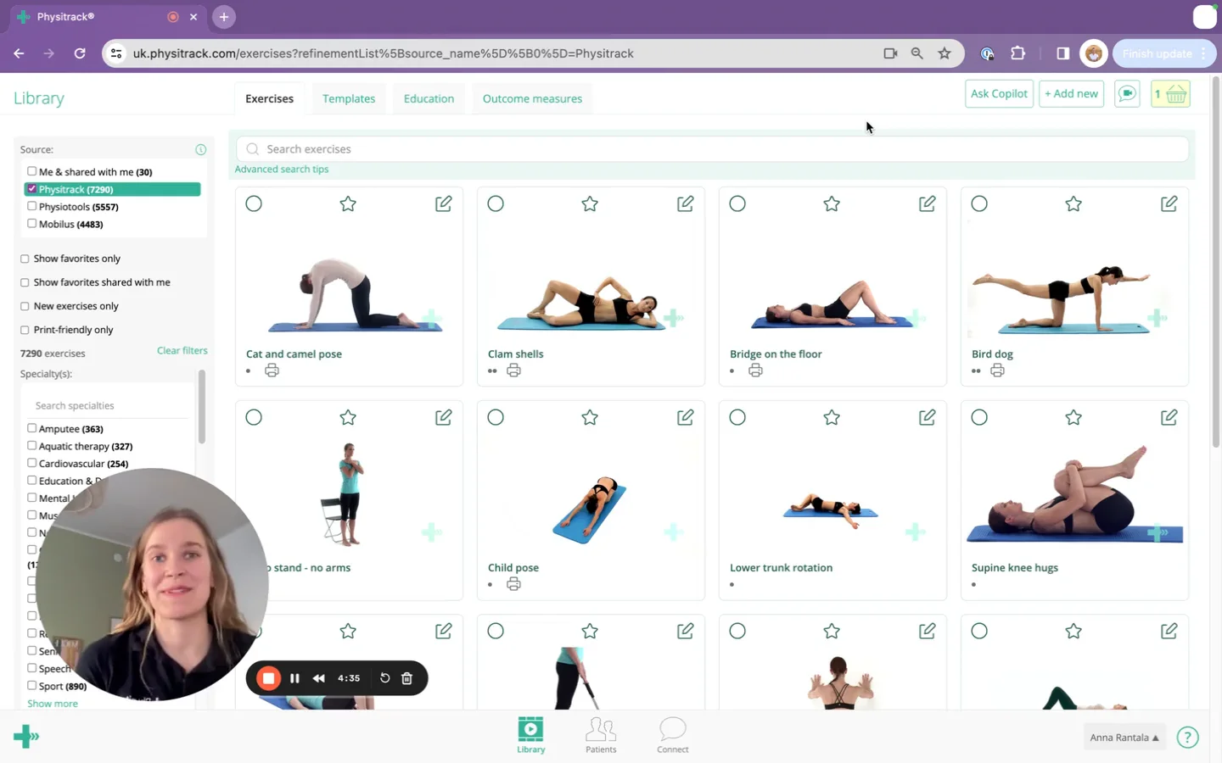The height and width of the screenshot is (763, 1222).
Task: Print the Bird dog exercise
Action: click(997, 370)
